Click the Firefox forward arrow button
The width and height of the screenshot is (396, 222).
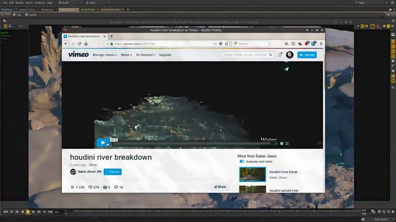tap(73, 44)
